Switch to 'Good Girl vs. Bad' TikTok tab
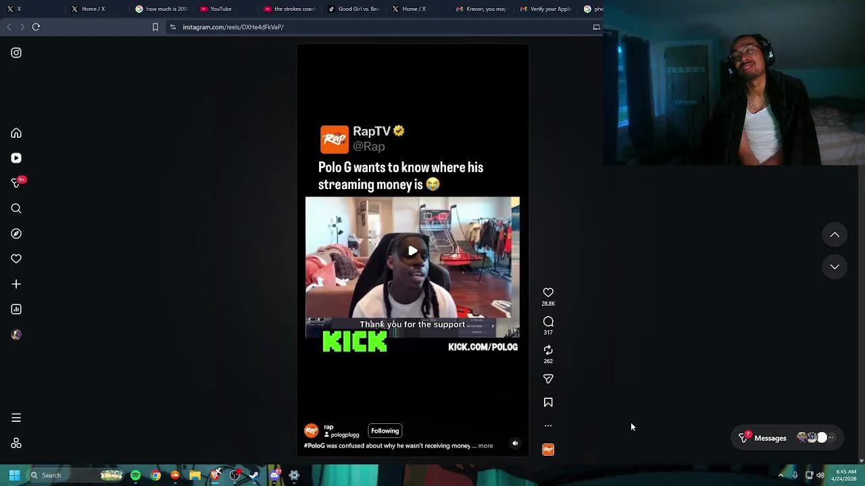 tap(354, 9)
